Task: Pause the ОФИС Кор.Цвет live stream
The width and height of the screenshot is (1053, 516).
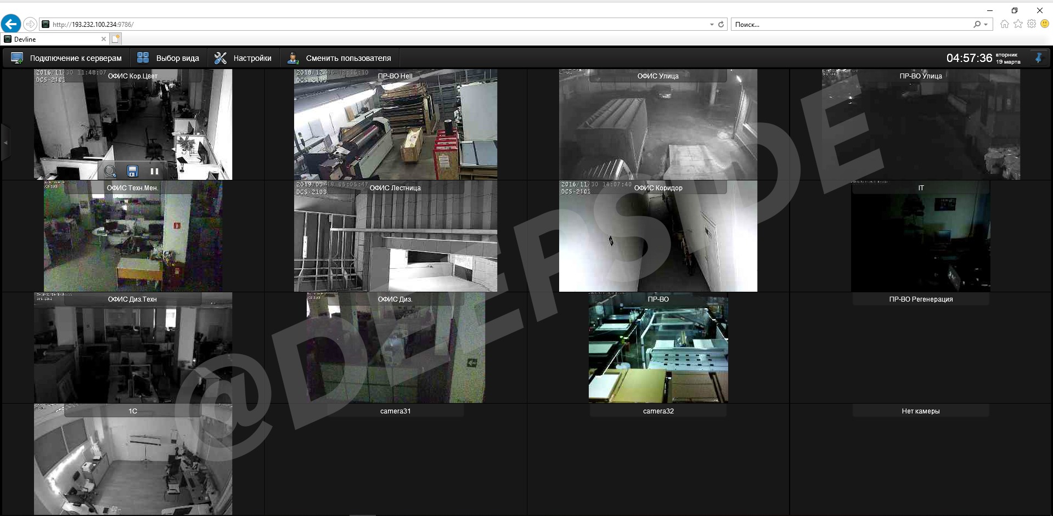Action: (154, 171)
